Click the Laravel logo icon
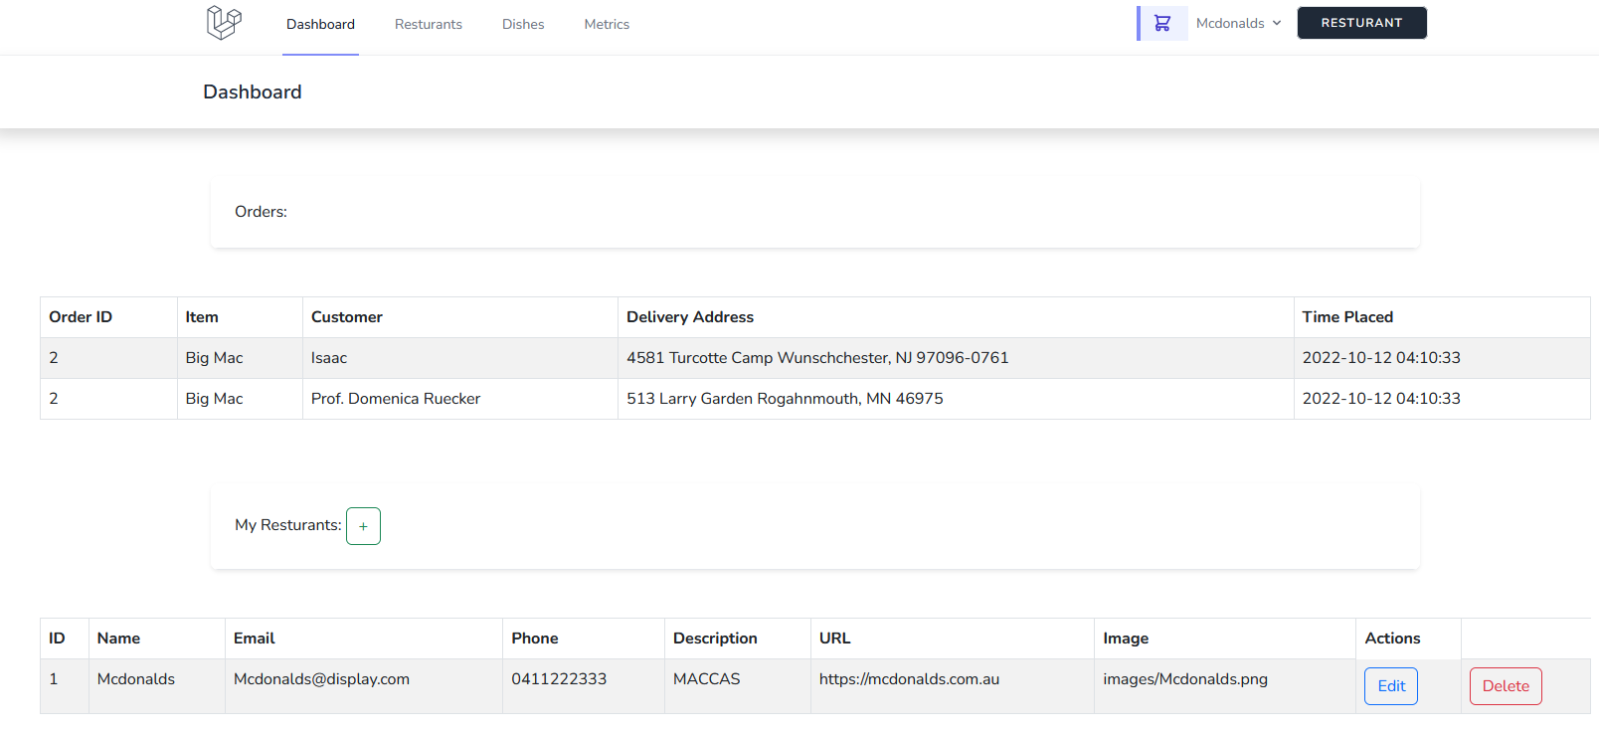The image size is (1599, 734). tap(224, 23)
